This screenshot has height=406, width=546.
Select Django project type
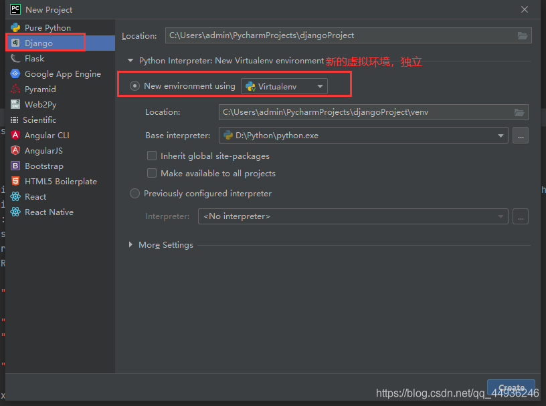point(60,43)
